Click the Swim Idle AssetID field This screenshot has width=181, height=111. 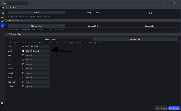pyautogui.click(x=38, y=82)
